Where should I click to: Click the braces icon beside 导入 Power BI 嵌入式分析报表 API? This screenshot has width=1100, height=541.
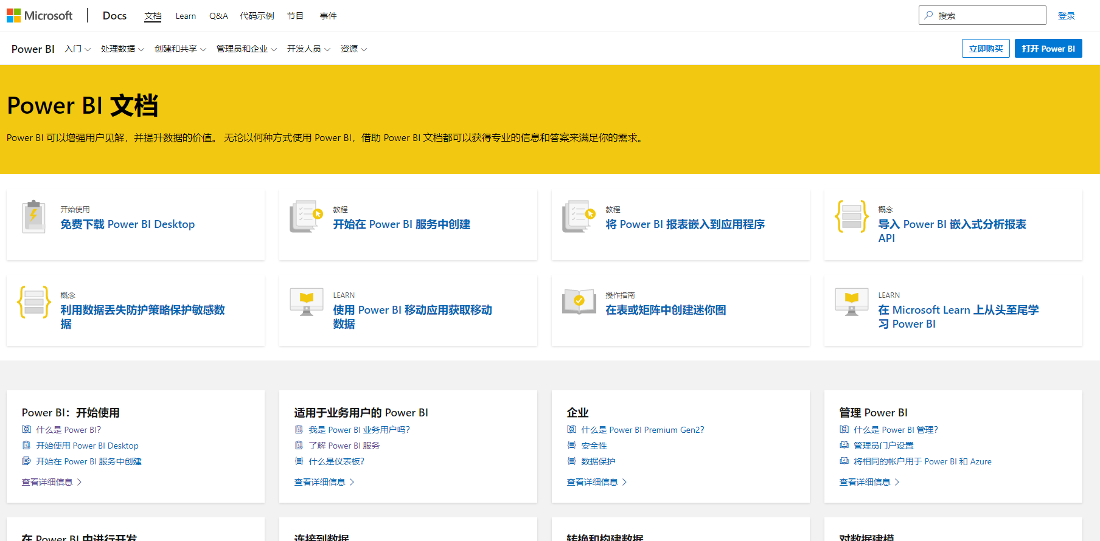[851, 216]
